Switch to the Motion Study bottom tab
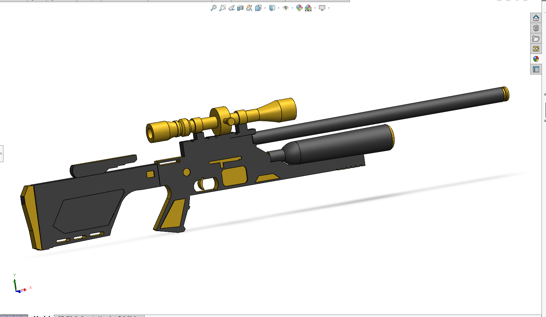546x317 pixels. (118, 316)
